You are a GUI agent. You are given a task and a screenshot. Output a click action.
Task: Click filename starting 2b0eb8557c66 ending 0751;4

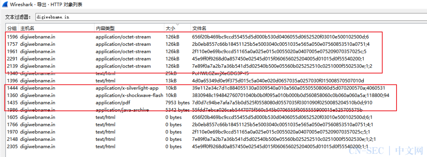pyautogui.click(x=281, y=44)
